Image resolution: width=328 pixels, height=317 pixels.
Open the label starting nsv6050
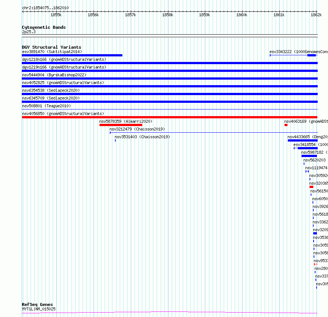320,199
